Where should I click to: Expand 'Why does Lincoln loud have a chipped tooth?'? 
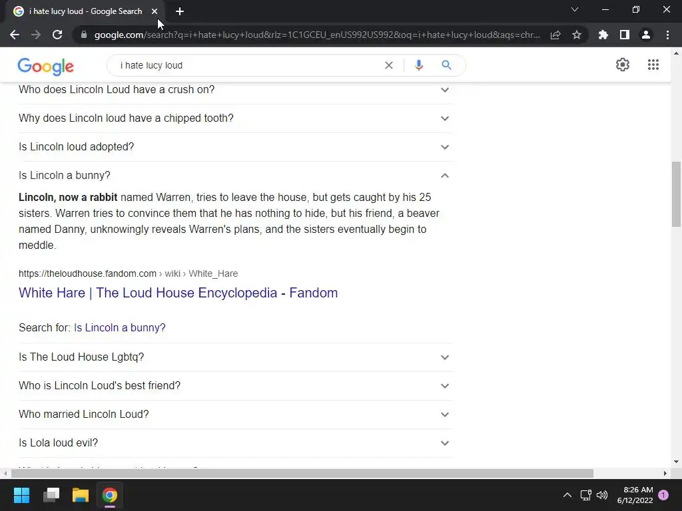coord(236,118)
